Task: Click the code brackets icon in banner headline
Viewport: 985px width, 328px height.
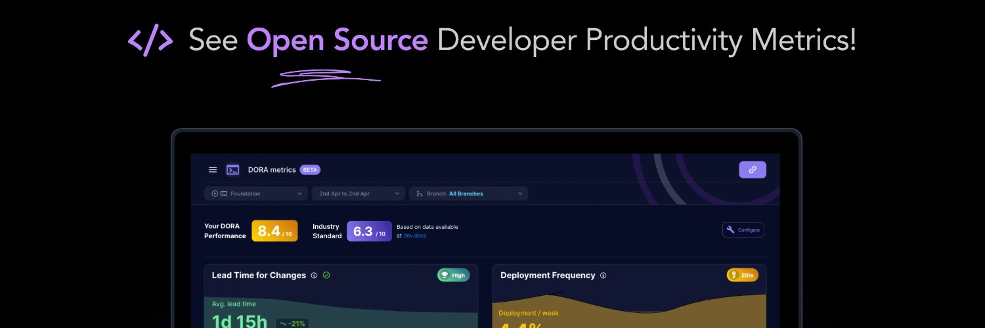Action: pos(150,41)
